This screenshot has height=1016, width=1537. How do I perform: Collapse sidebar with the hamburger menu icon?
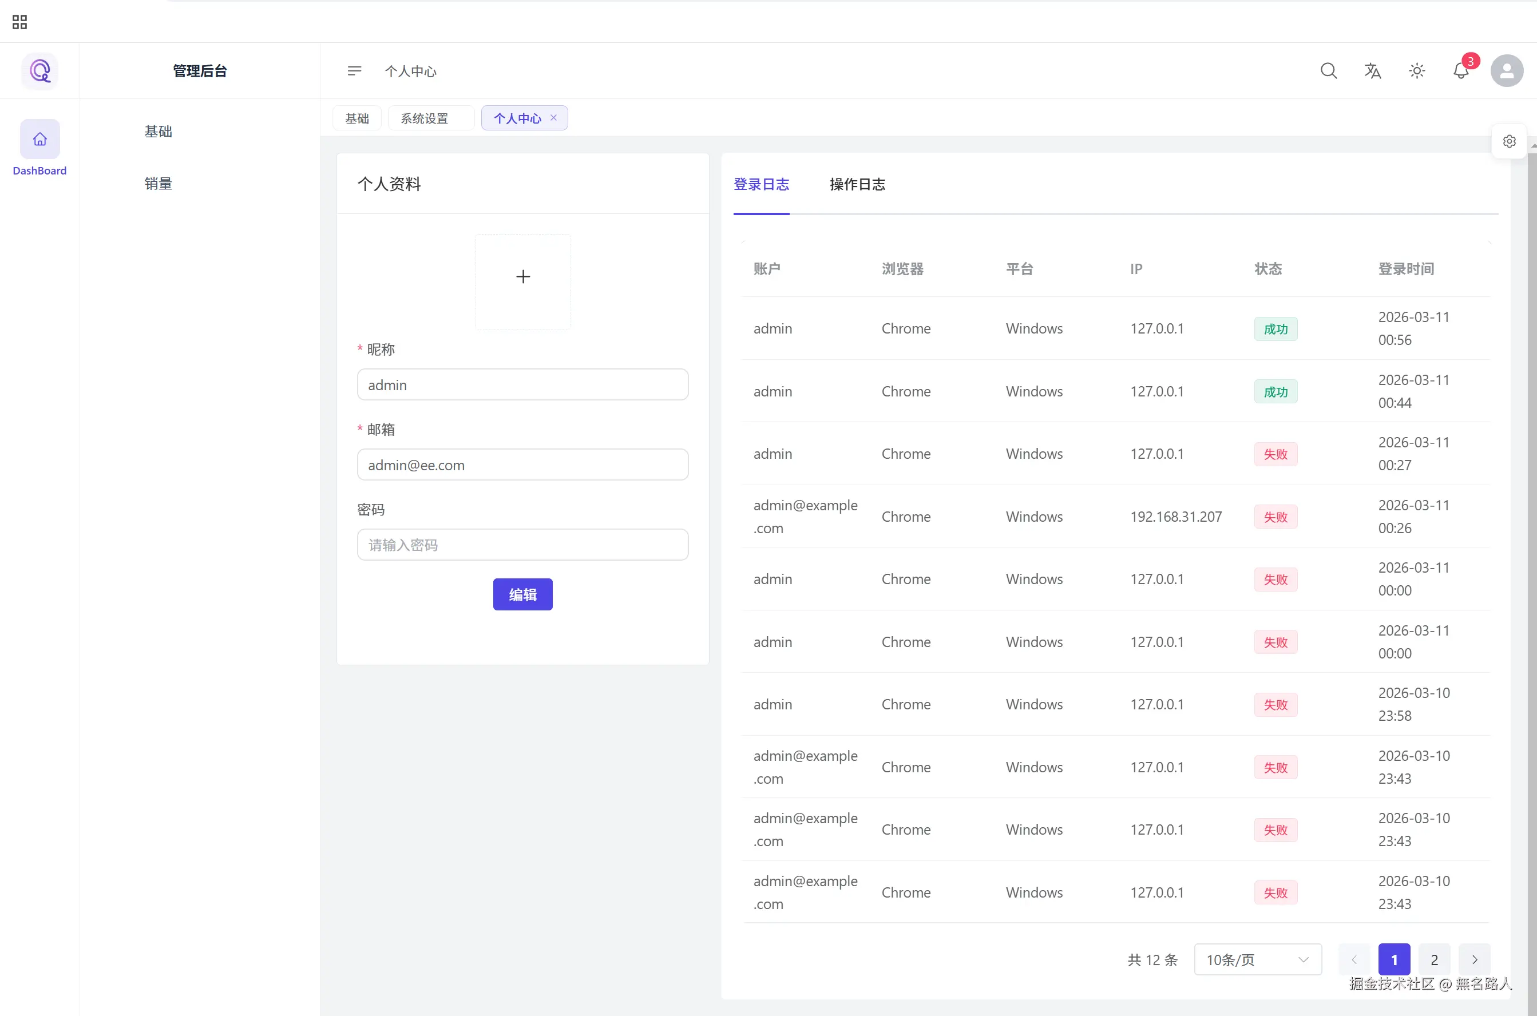tap(354, 70)
